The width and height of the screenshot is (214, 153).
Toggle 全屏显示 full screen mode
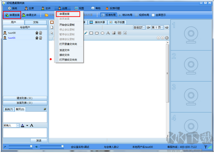point(159,15)
